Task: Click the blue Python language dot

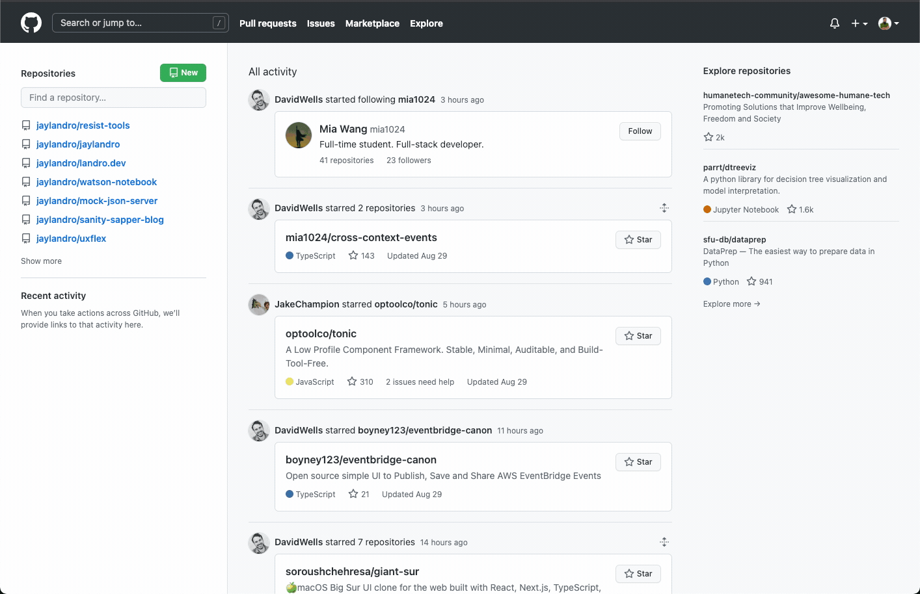Action: pos(707,281)
